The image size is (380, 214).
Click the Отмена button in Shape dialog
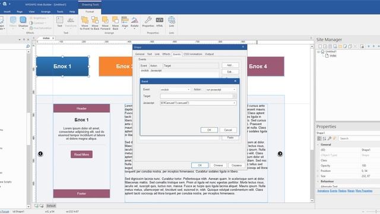218,165
